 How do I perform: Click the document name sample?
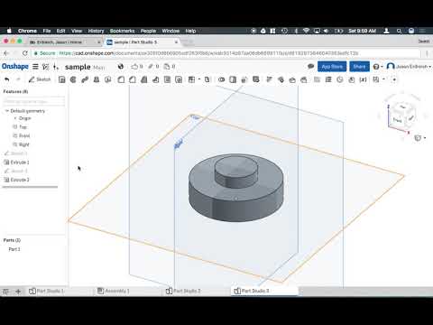[78, 67]
